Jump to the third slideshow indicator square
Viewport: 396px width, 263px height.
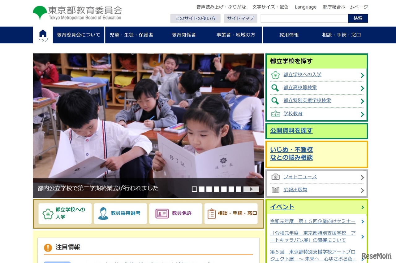point(209,189)
